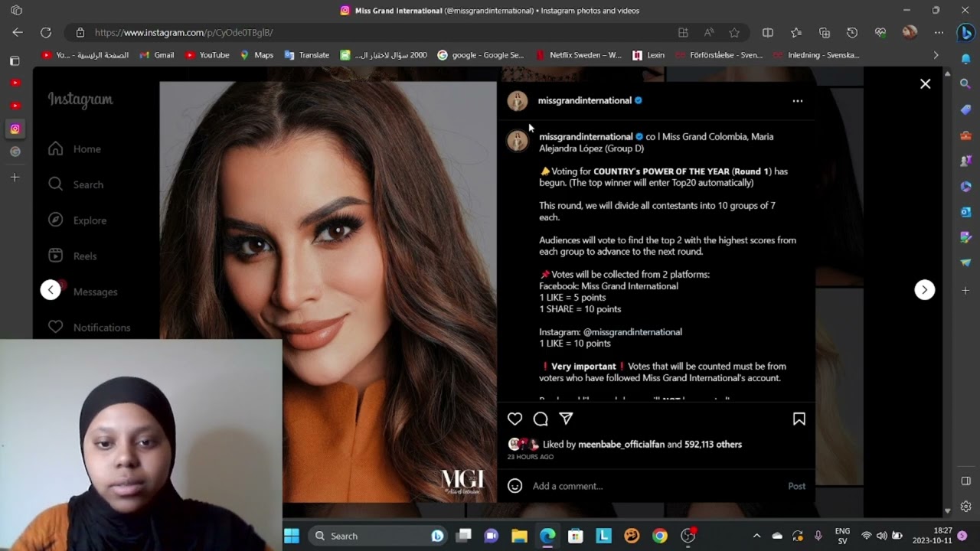This screenshot has height=551, width=980.
Task: View site information lock icon
Action: click(x=80, y=32)
